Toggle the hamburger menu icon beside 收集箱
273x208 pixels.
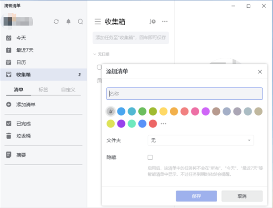[97, 21]
